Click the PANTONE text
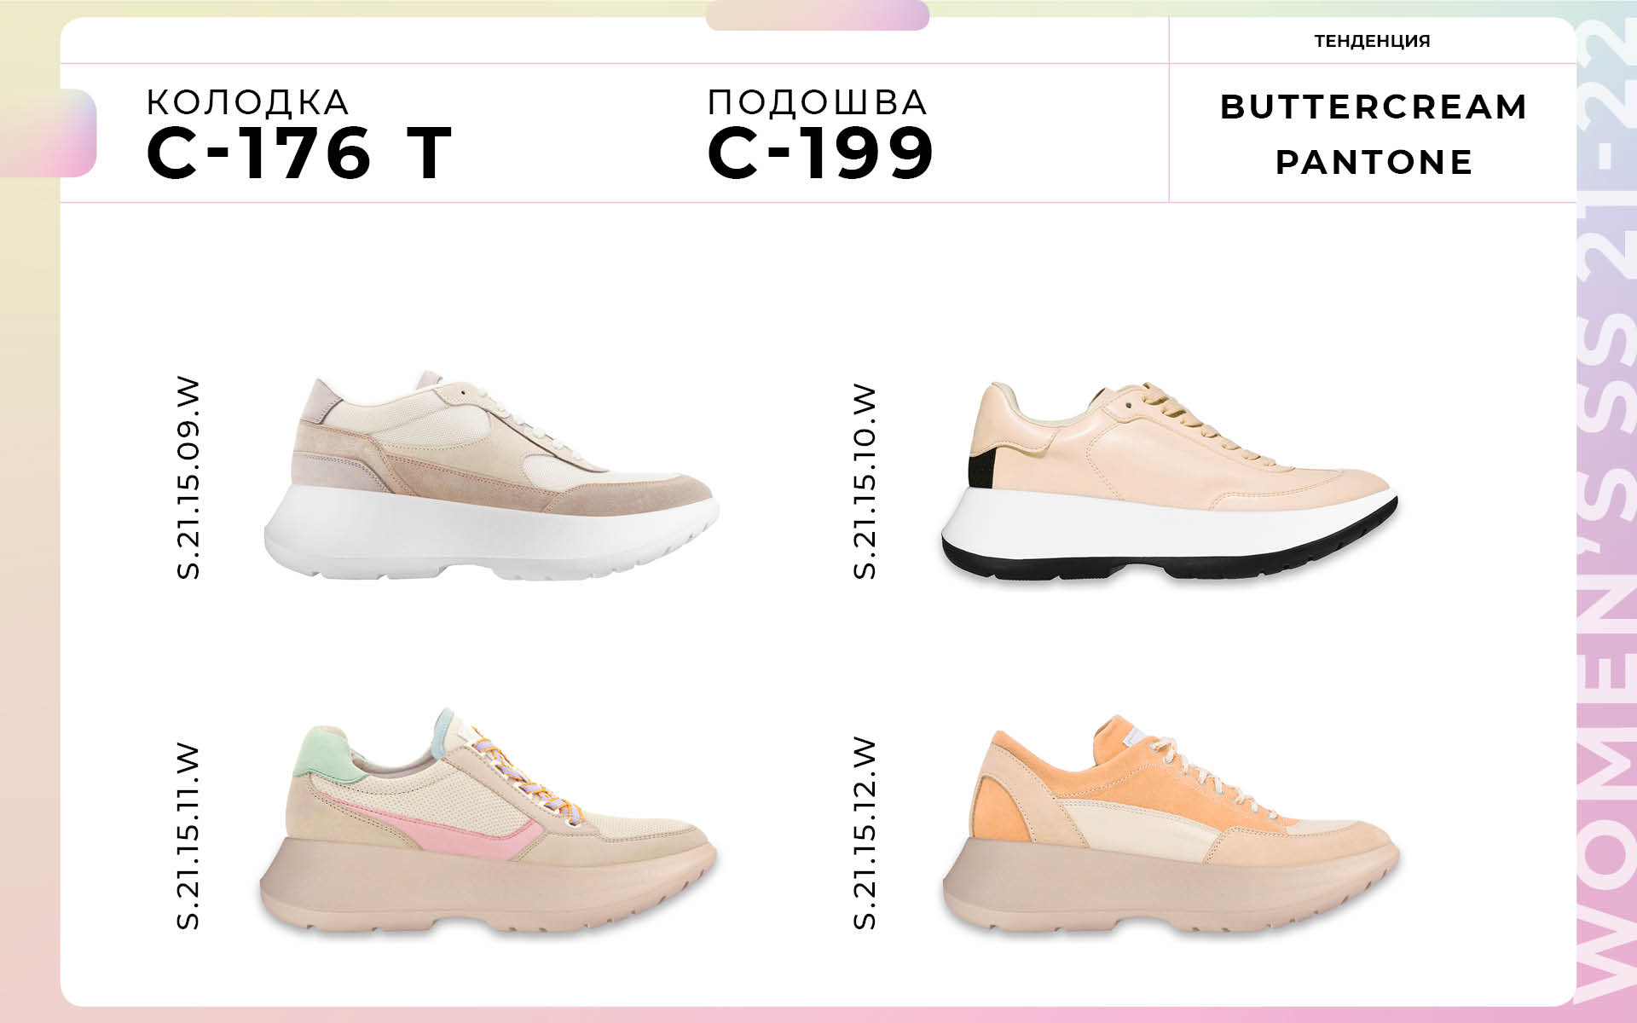Image resolution: width=1637 pixels, height=1023 pixels. (1374, 162)
